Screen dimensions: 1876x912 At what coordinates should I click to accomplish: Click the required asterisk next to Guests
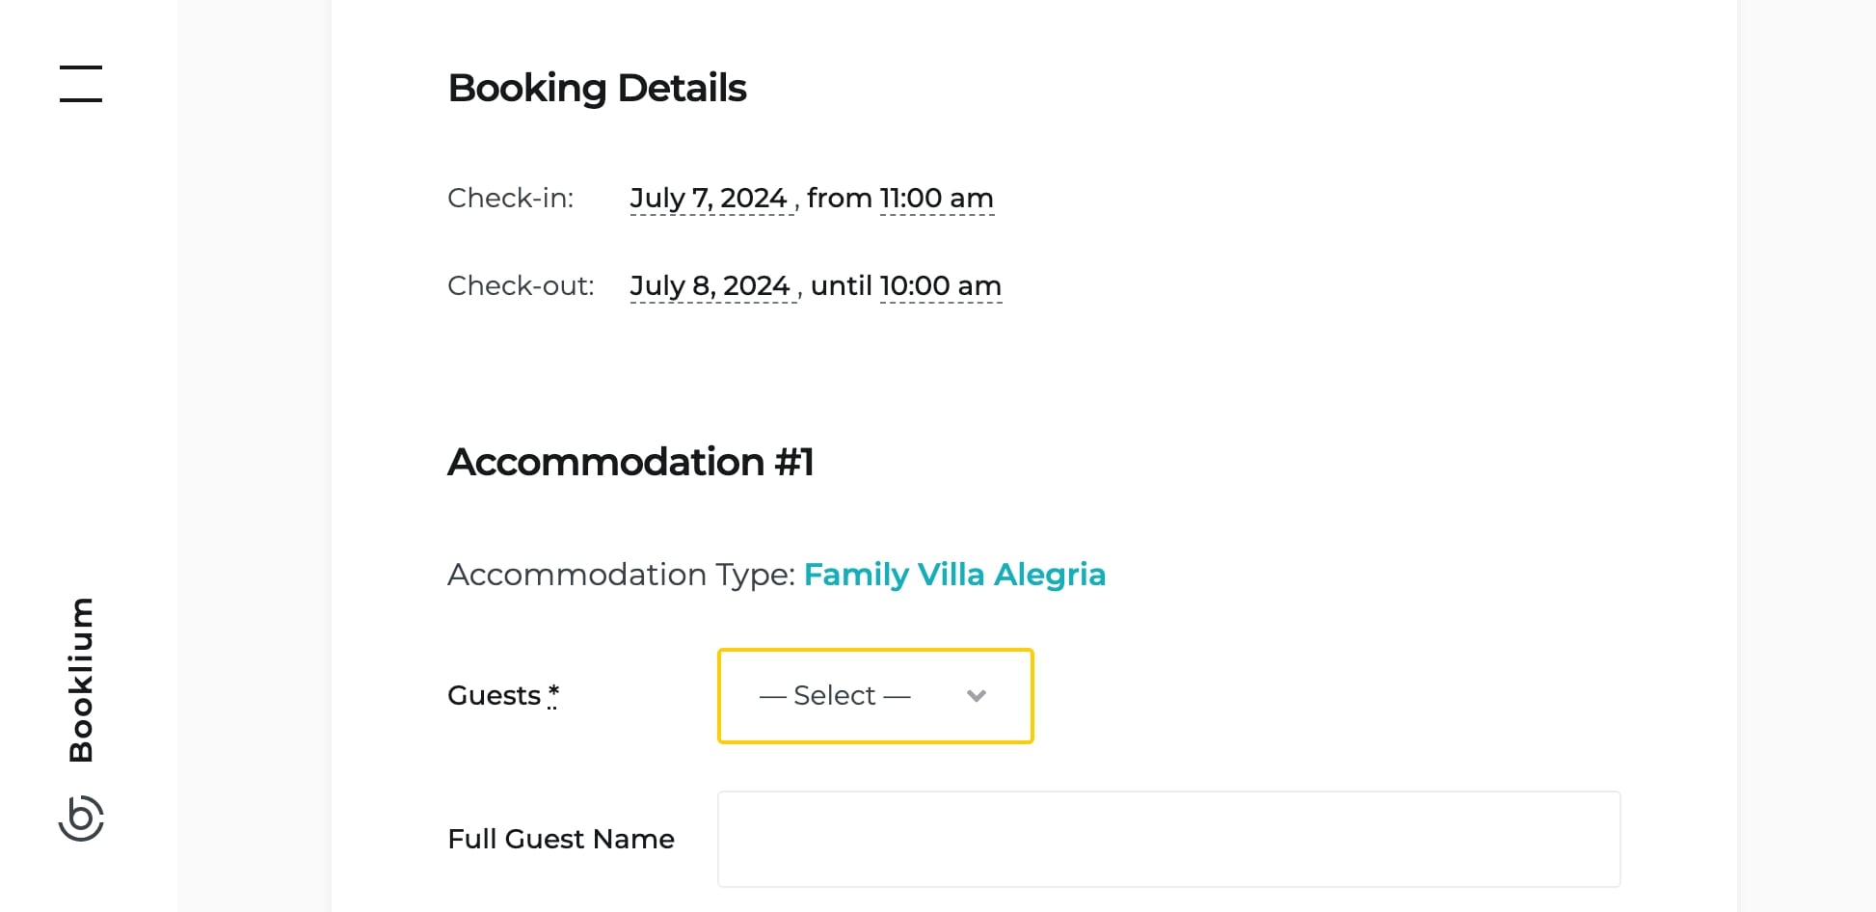553,692
